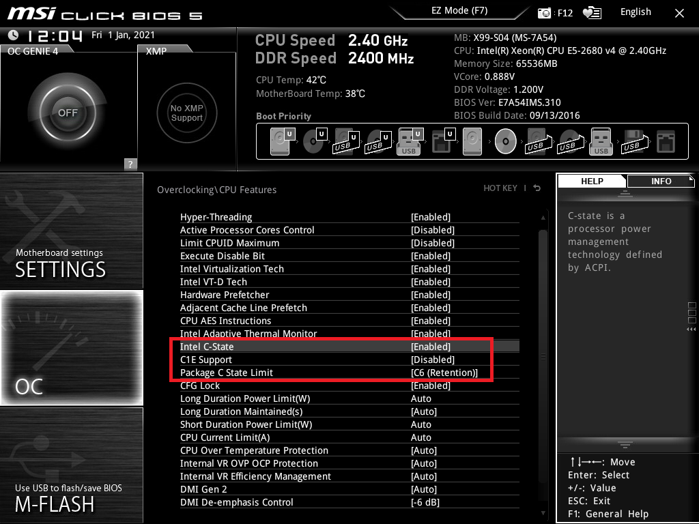
Task: Click the UEFI hard disk boot device icon
Action: [283, 141]
